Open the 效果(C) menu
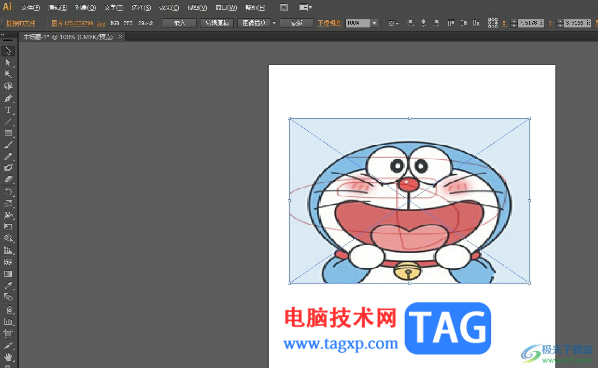 tap(169, 8)
